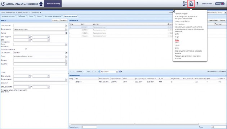Viewport: 227px width, 129px height.
Task: Increment the 'Номер' field stepper
Action: tap(66, 32)
